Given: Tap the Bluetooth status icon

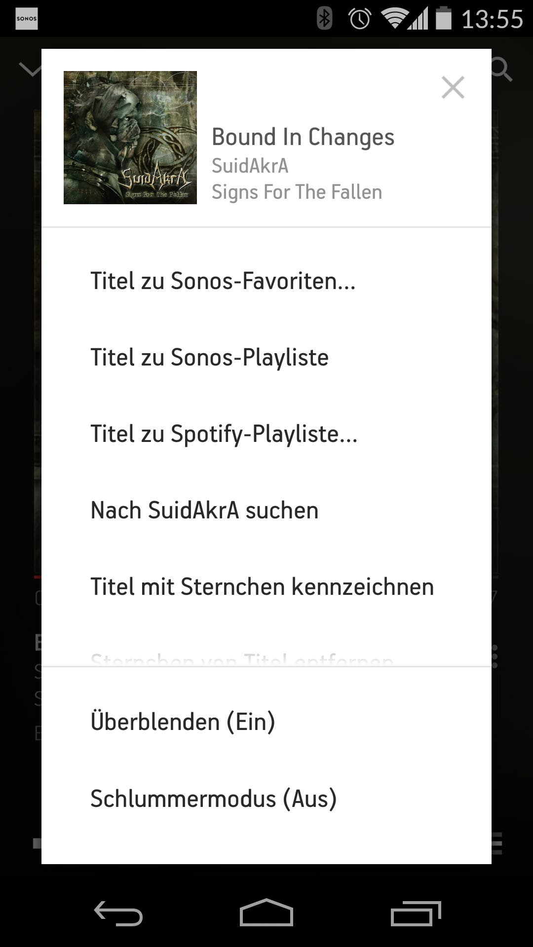Looking at the screenshot, I should pyautogui.click(x=324, y=19).
